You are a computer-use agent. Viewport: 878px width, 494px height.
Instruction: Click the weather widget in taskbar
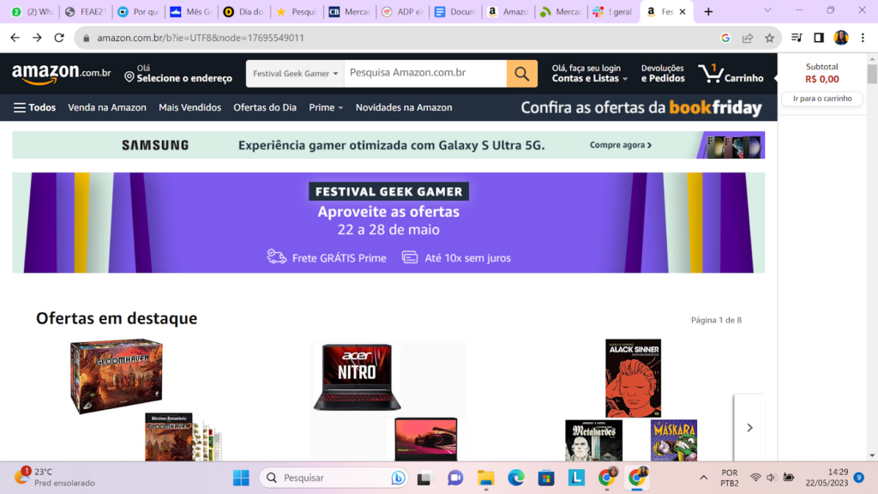[x=55, y=477]
